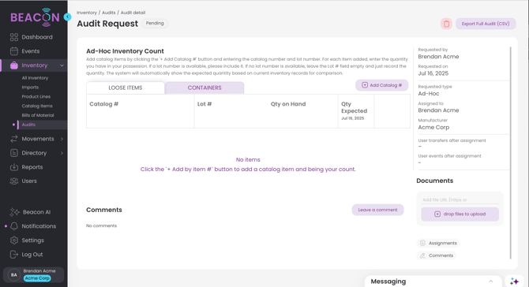
Task: Click the Beacon AI sparkle icon in sidebar
Action: 14,212
